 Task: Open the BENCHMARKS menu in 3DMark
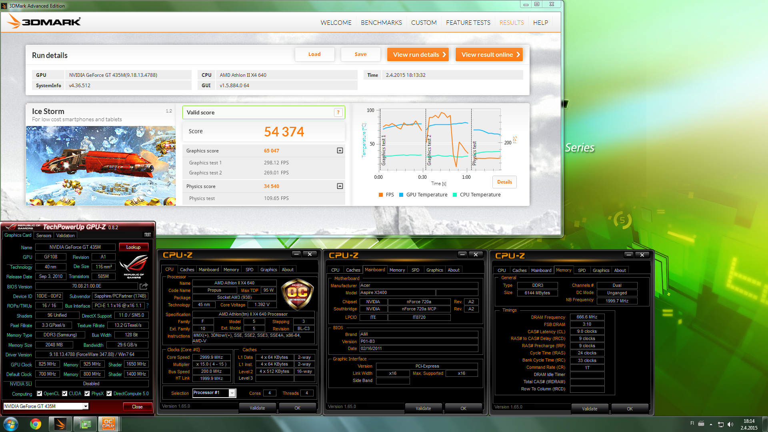click(x=381, y=23)
